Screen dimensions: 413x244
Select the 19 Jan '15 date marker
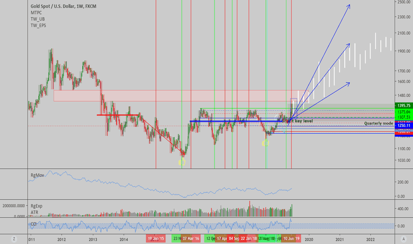pos(156,239)
